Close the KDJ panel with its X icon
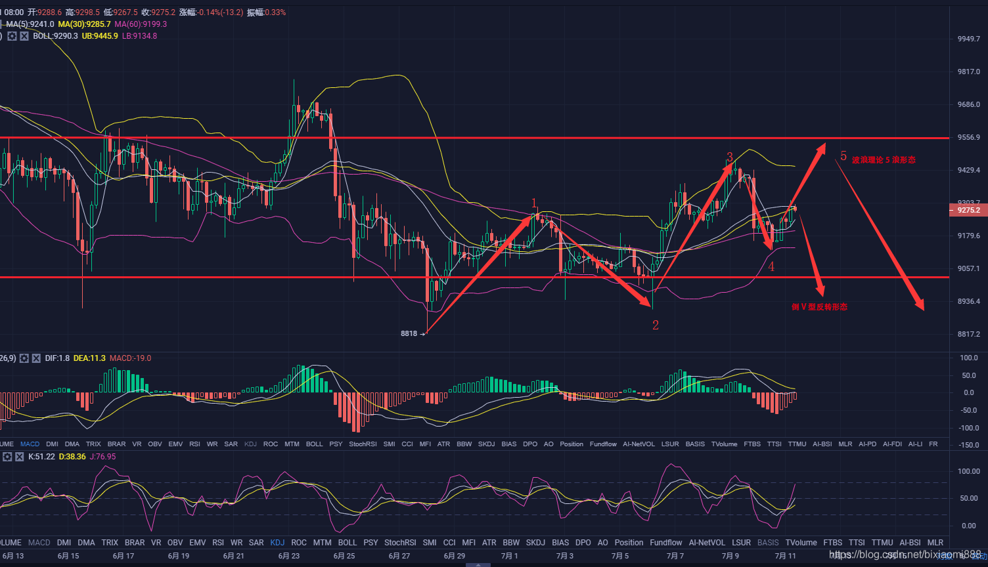The height and width of the screenshot is (567, 988). pyautogui.click(x=20, y=456)
